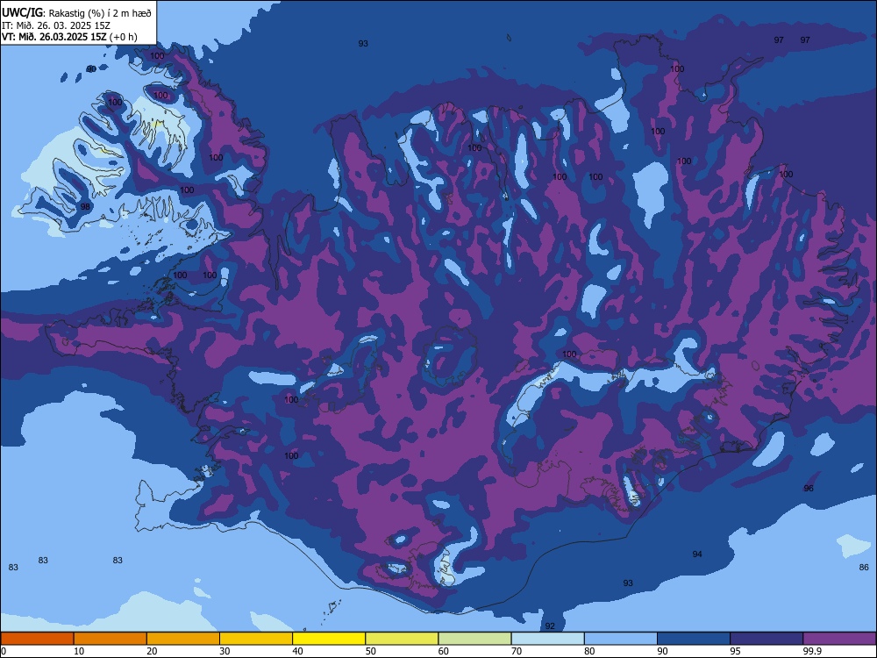877x658 pixels.
Task: Click the '20' legend tick label
Action: (152, 651)
